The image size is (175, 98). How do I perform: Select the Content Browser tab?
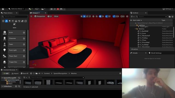9,70
